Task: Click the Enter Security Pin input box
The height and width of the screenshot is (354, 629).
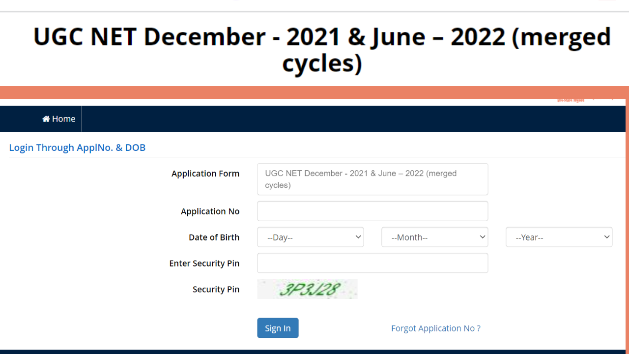Action: (x=372, y=263)
